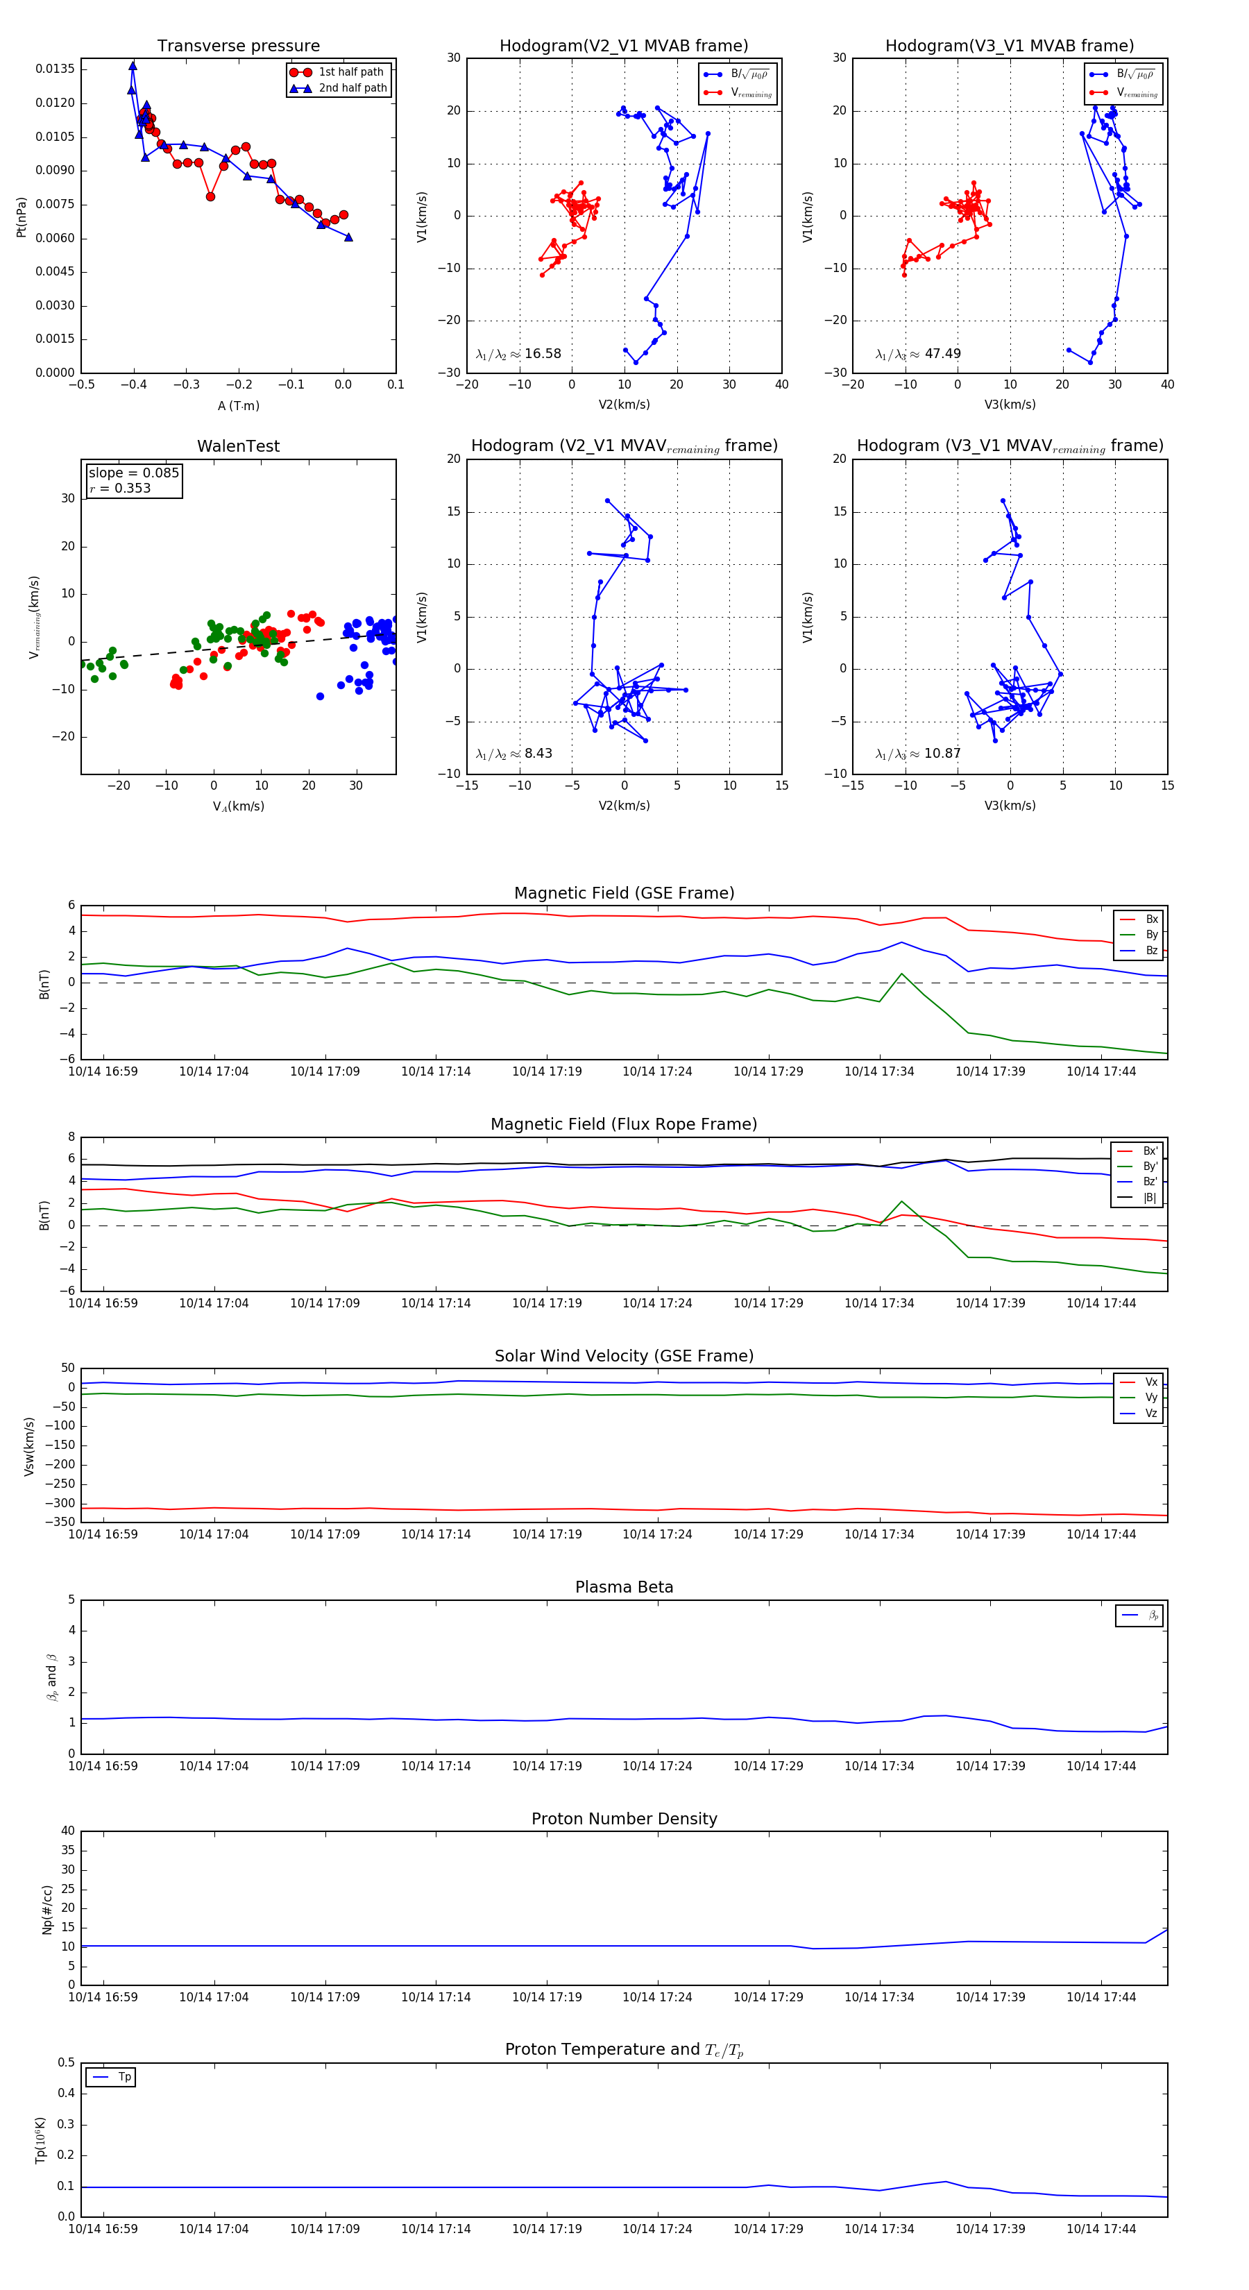The width and height of the screenshot is (1249, 2290).
Task: Click the eigenvalue ratio value 8.43
Action: [538, 754]
